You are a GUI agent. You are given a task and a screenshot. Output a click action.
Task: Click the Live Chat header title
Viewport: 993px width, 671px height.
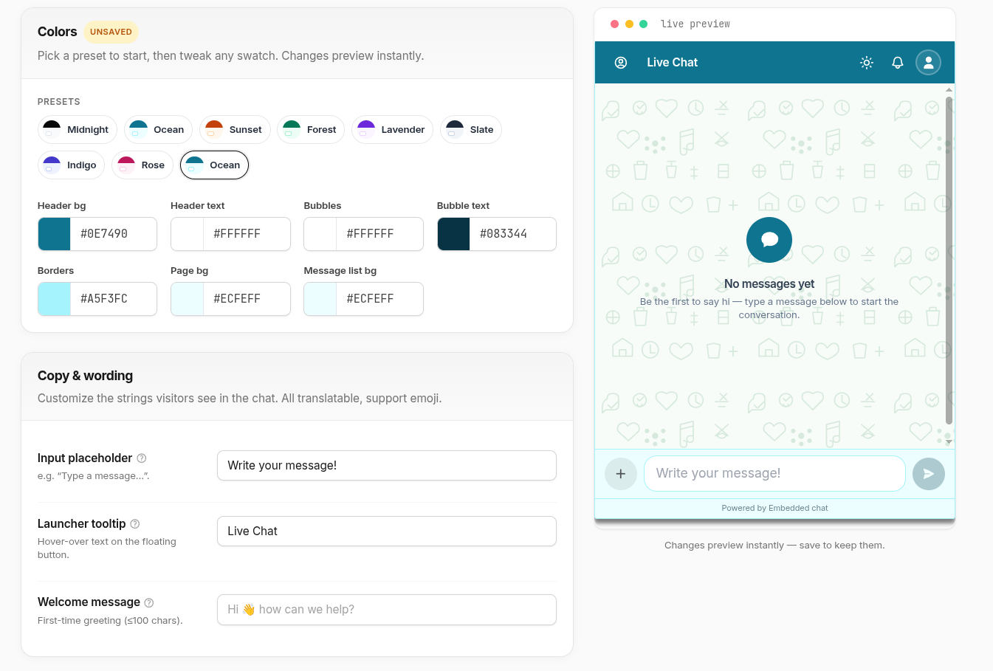click(672, 63)
